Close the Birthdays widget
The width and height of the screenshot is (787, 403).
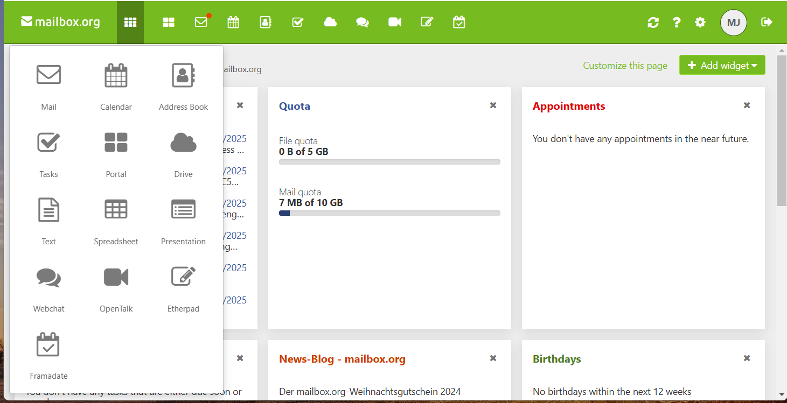[747, 358]
